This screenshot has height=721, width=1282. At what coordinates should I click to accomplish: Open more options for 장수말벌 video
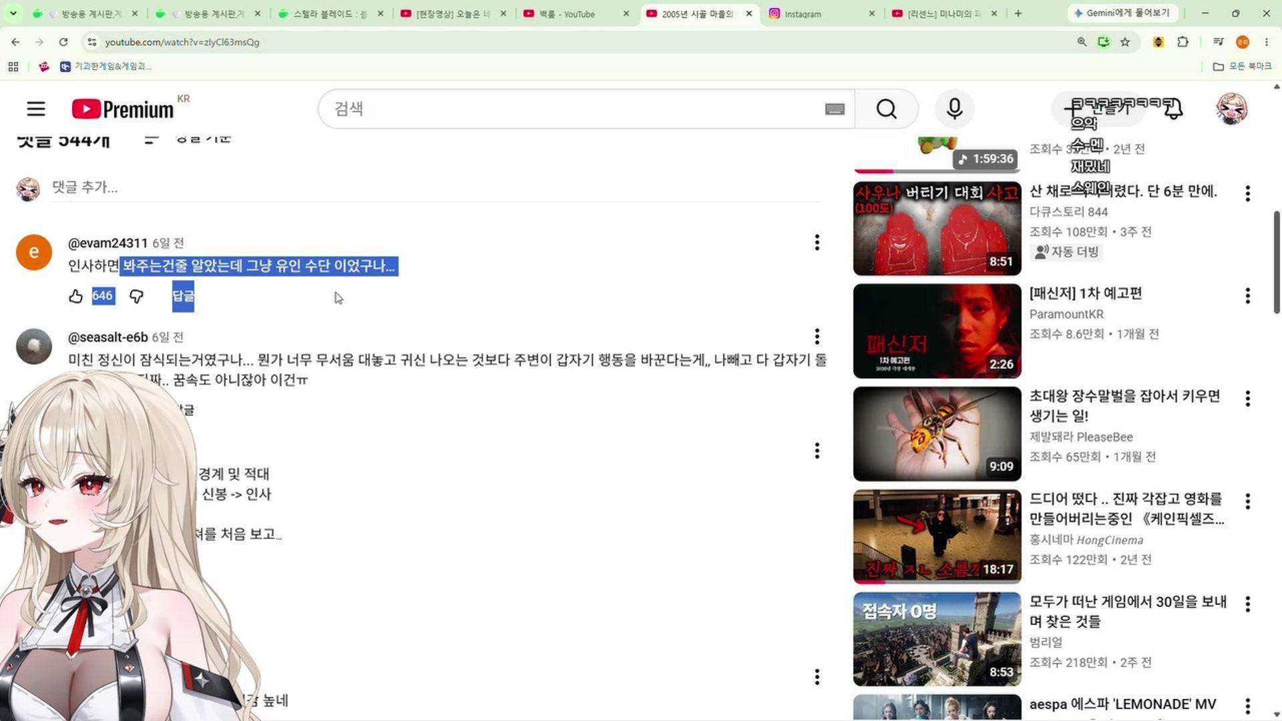pyautogui.click(x=1247, y=399)
